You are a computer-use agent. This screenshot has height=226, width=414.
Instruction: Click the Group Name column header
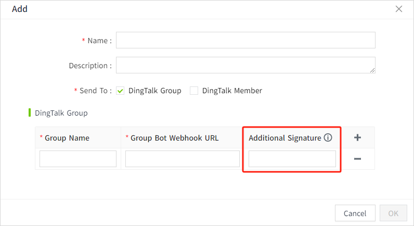click(67, 138)
